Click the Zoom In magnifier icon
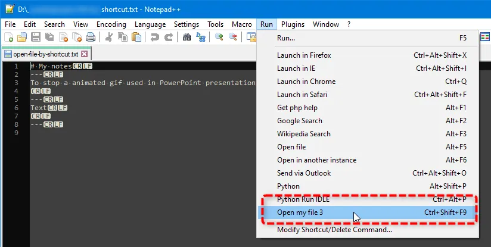Viewport: 491px width, 247px height. pos(219,37)
